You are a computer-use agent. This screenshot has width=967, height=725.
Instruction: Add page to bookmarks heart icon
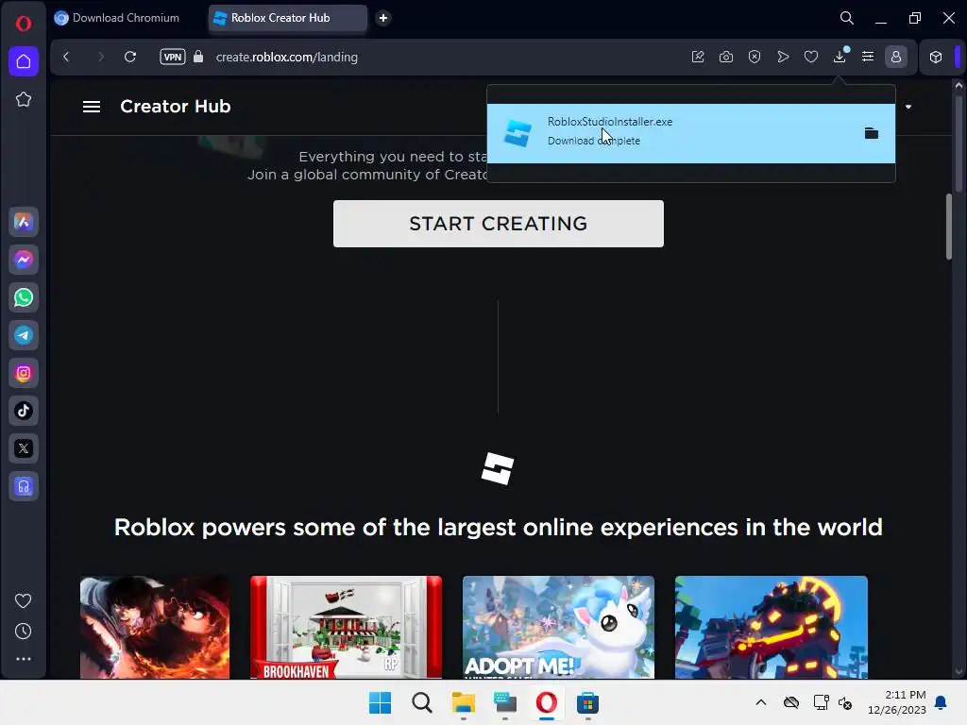811,57
